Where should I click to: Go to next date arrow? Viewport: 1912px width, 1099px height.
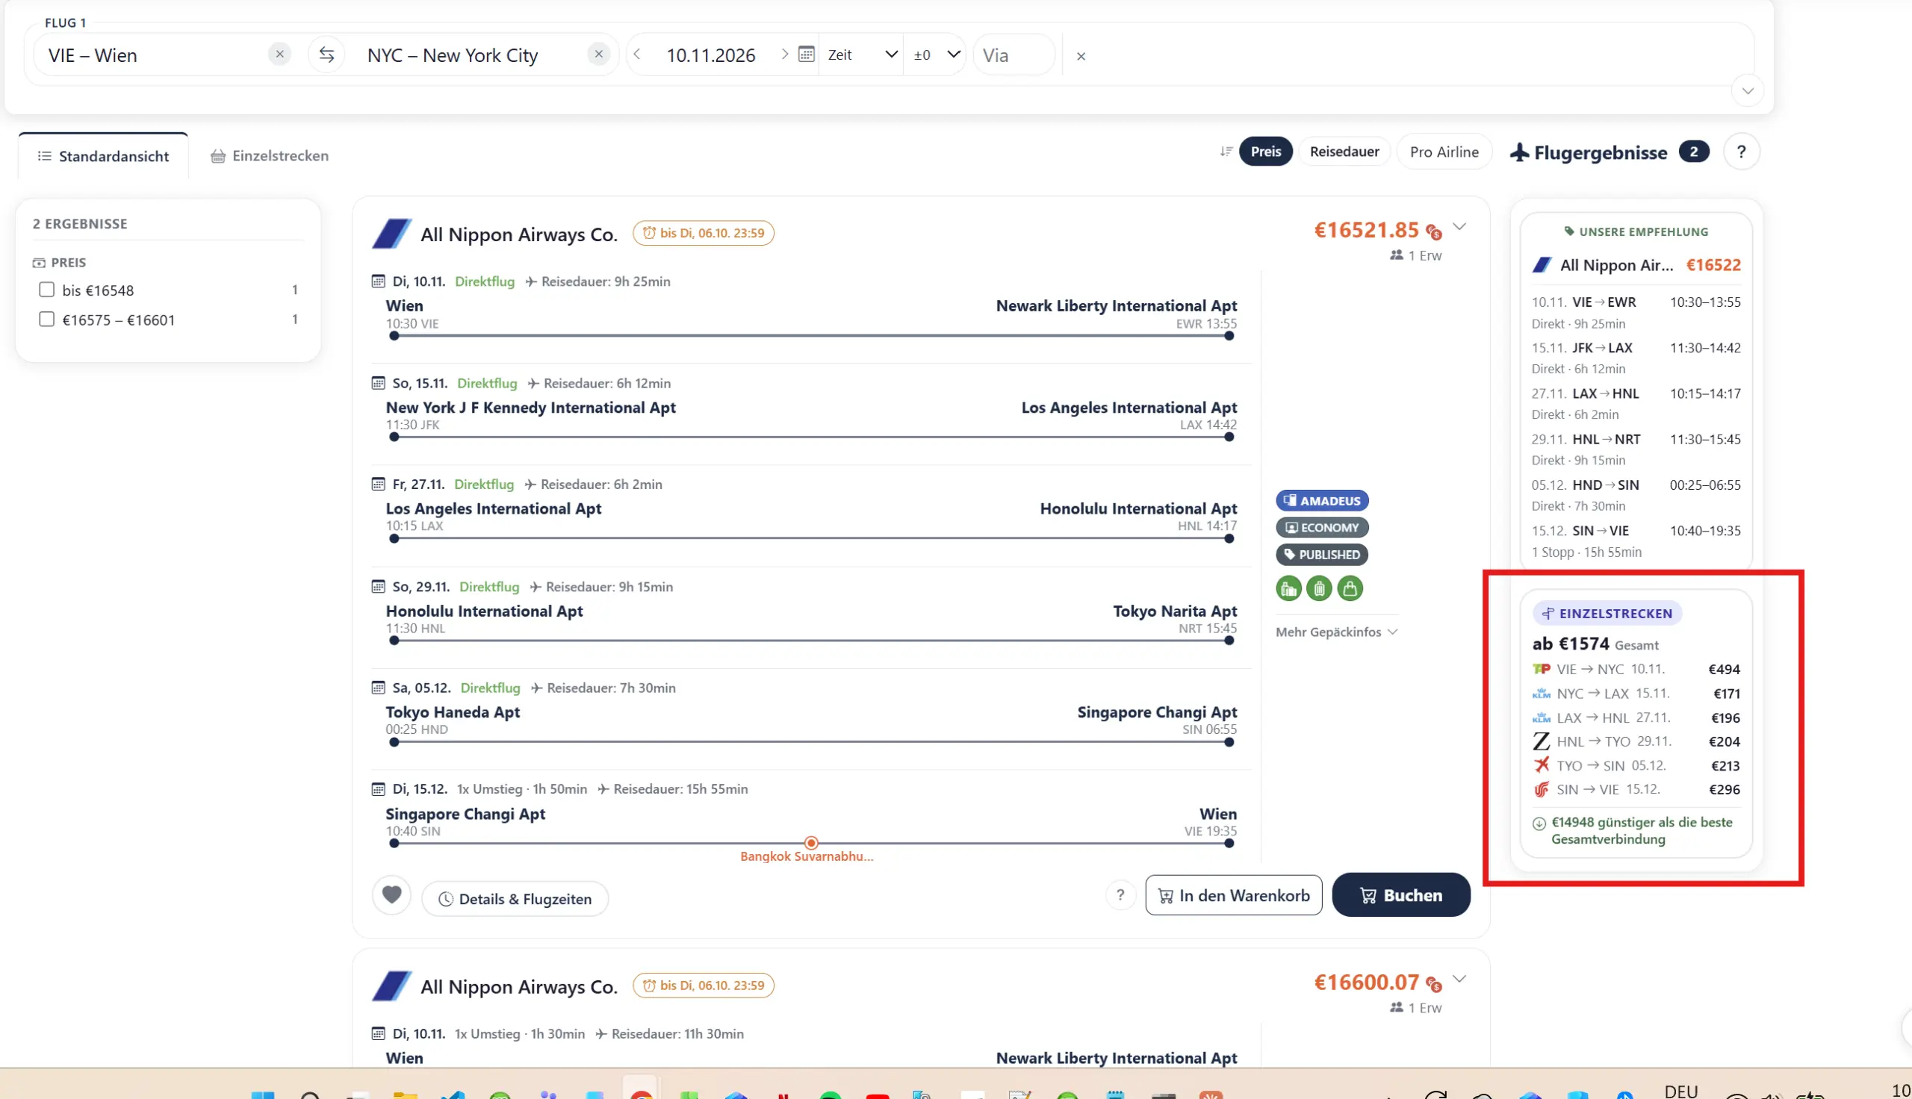pyautogui.click(x=784, y=55)
